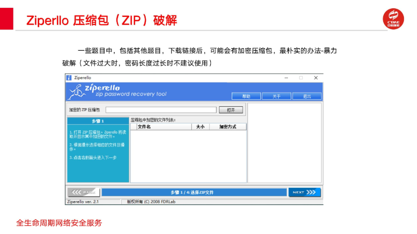Click the 退出 exit button
The height and width of the screenshot is (234, 417).
click(307, 96)
